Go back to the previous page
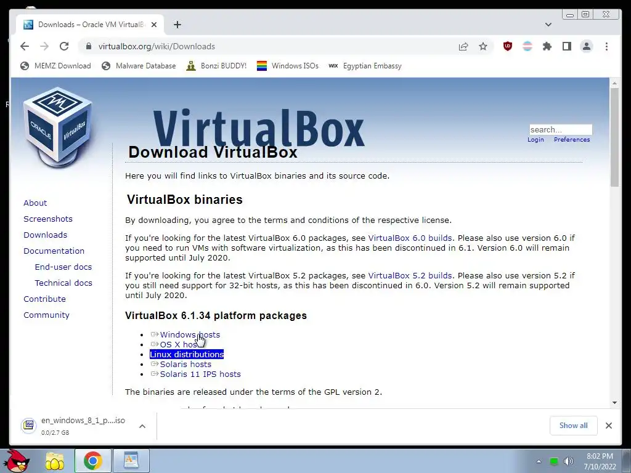631x473 pixels. point(25,46)
